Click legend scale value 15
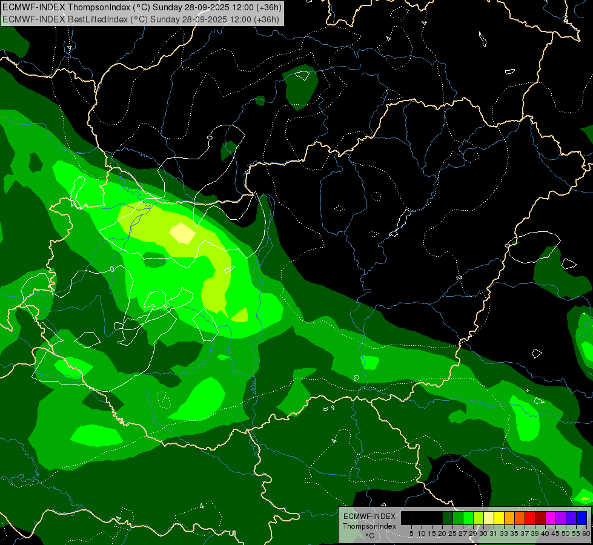Screen dimensions: 593x545 point(432,533)
